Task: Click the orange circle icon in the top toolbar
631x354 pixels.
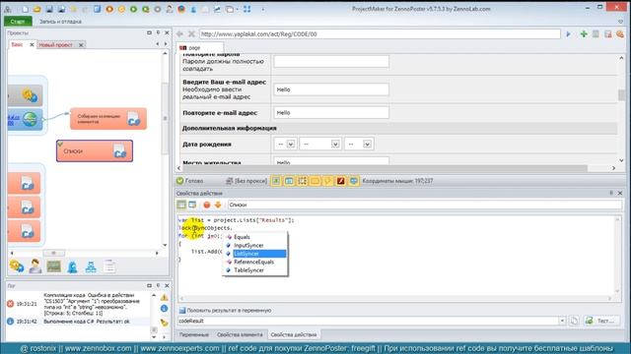Action: coord(109,9)
